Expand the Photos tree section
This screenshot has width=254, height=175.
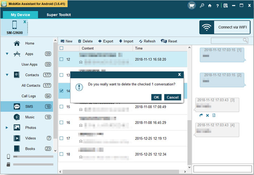[x=7, y=128]
